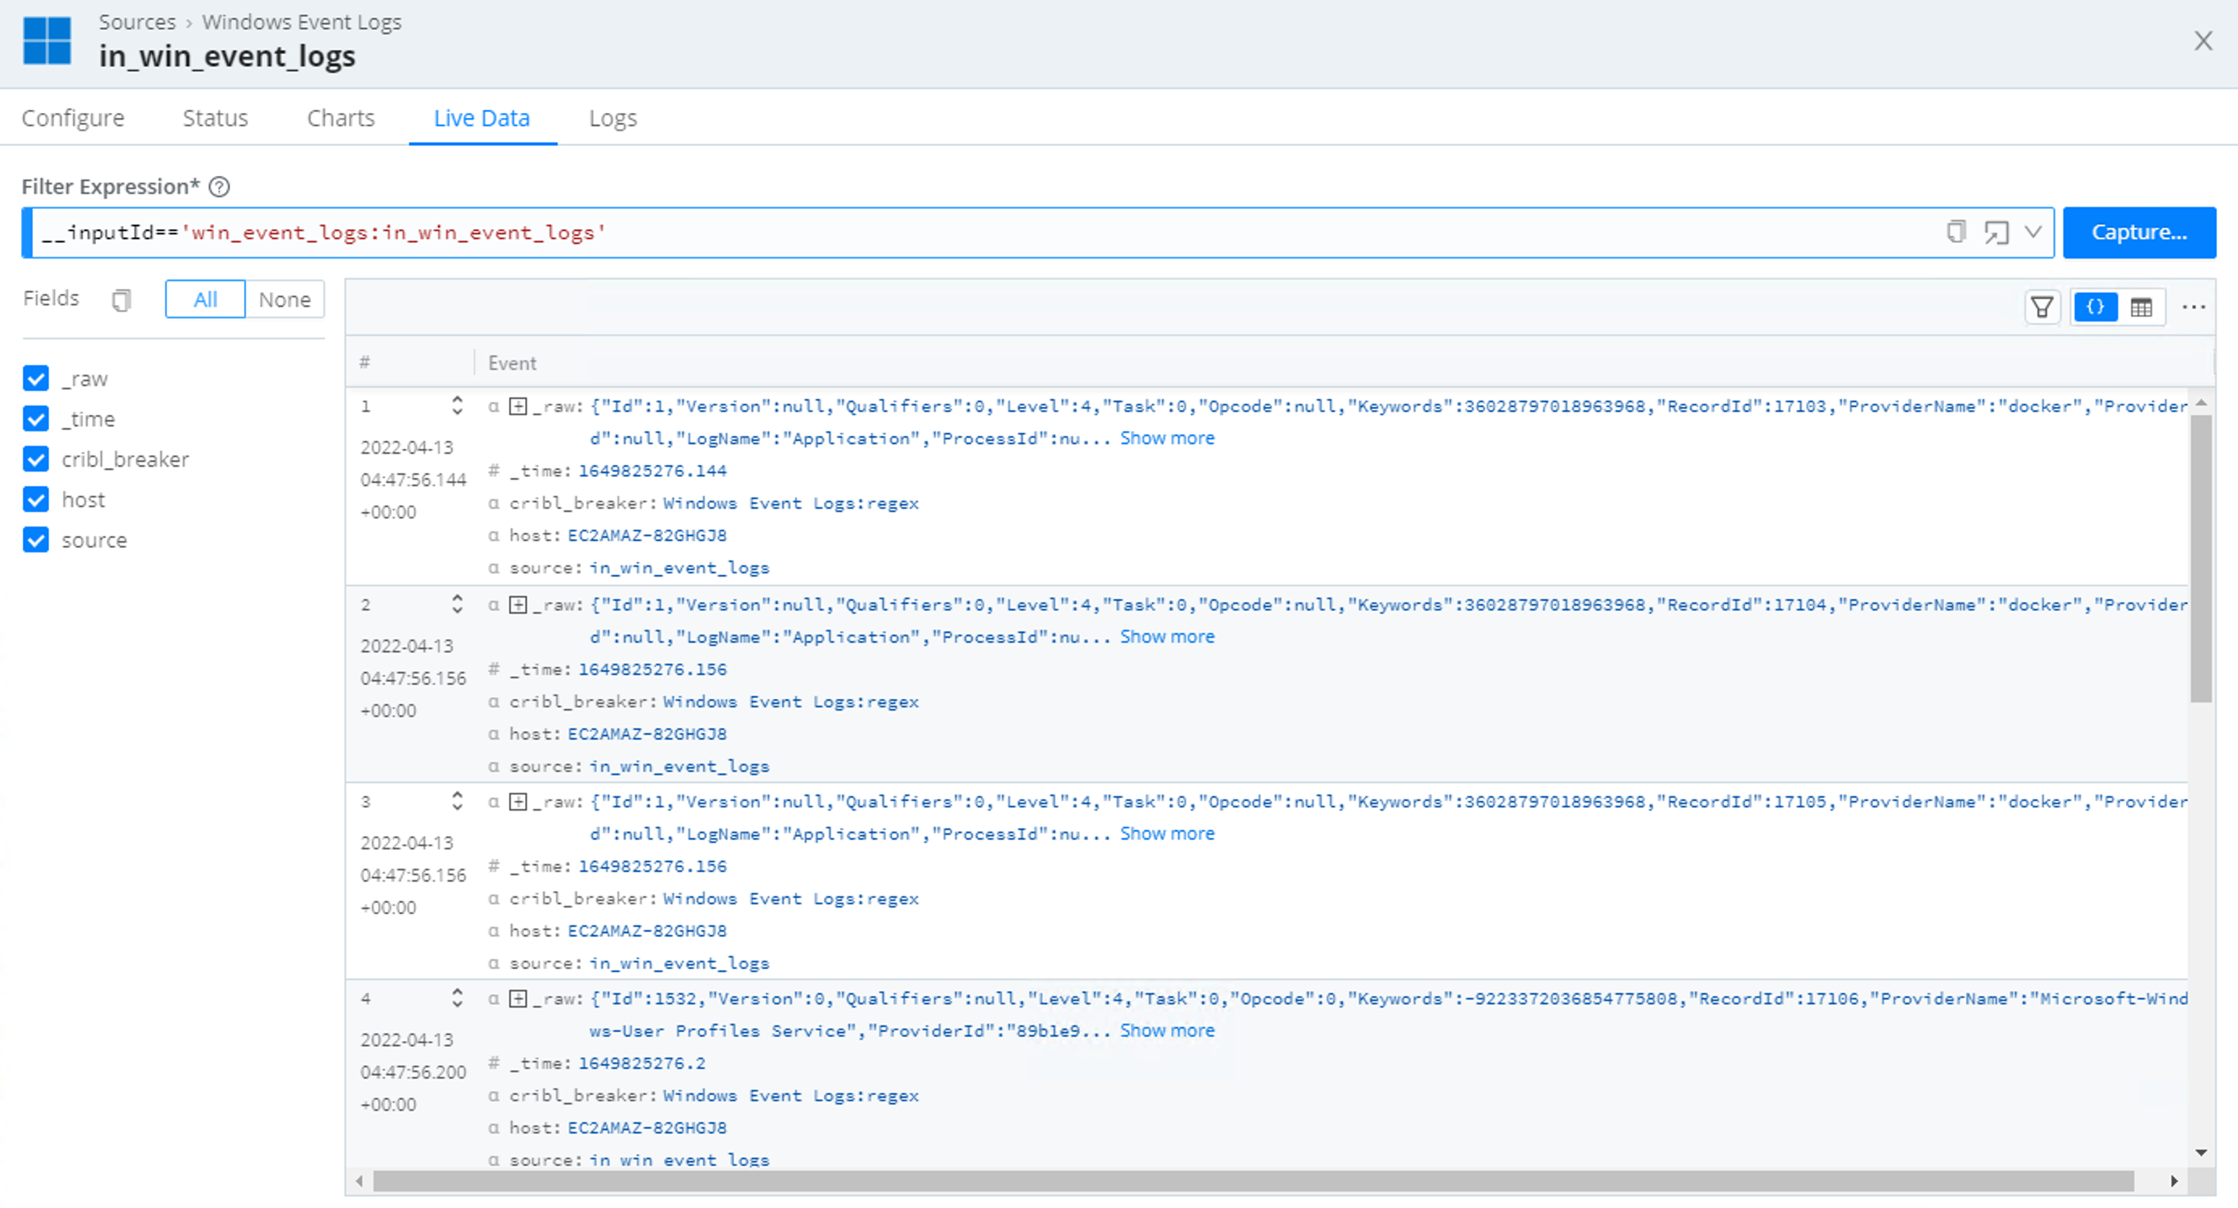Open the three-dot more options menu

[2193, 308]
